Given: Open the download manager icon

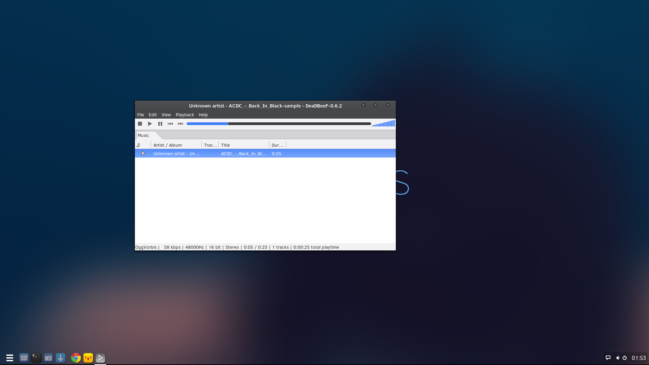Looking at the screenshot, I should point(61,358).
